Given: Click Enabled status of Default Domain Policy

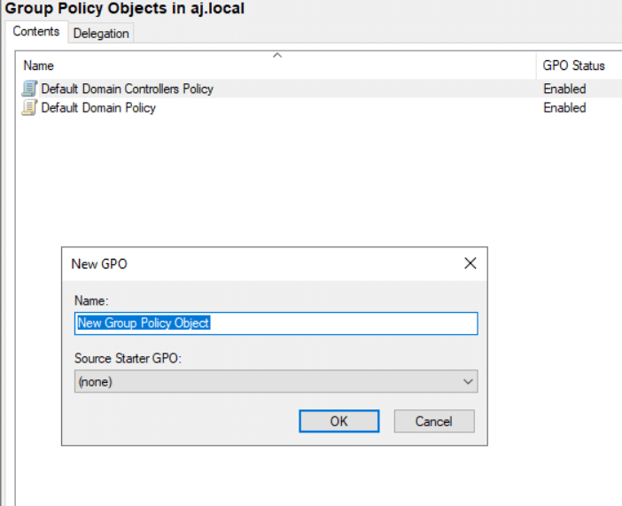Looking at the screenshot, I should (564, 108).
